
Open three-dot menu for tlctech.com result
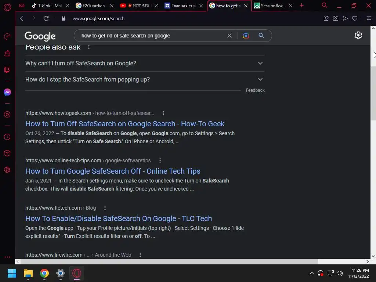[105, 208]
